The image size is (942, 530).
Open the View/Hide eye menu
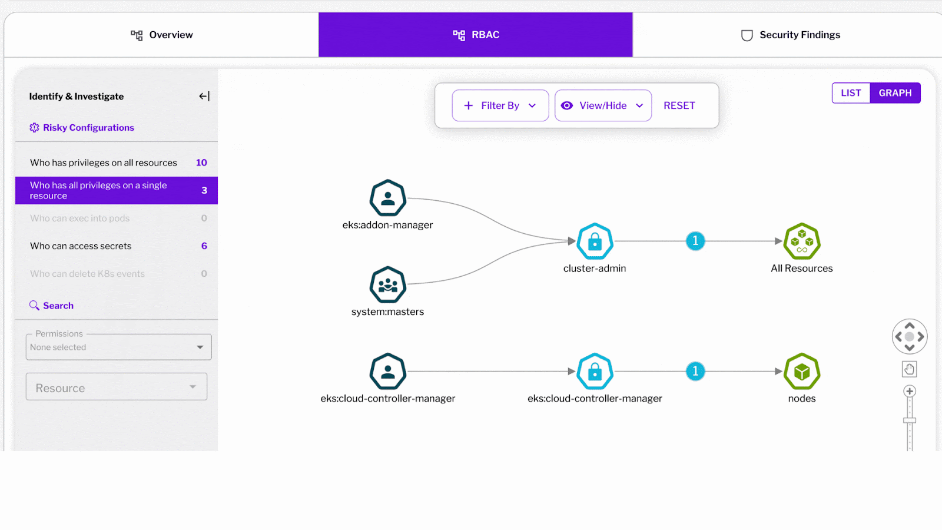(x=603, y=105)
